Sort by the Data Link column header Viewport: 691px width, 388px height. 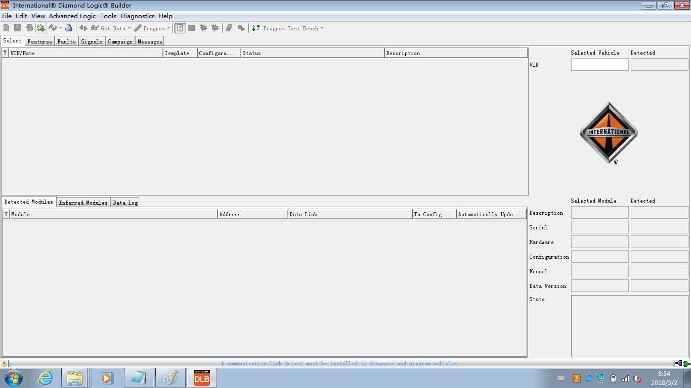coord(350,214)
